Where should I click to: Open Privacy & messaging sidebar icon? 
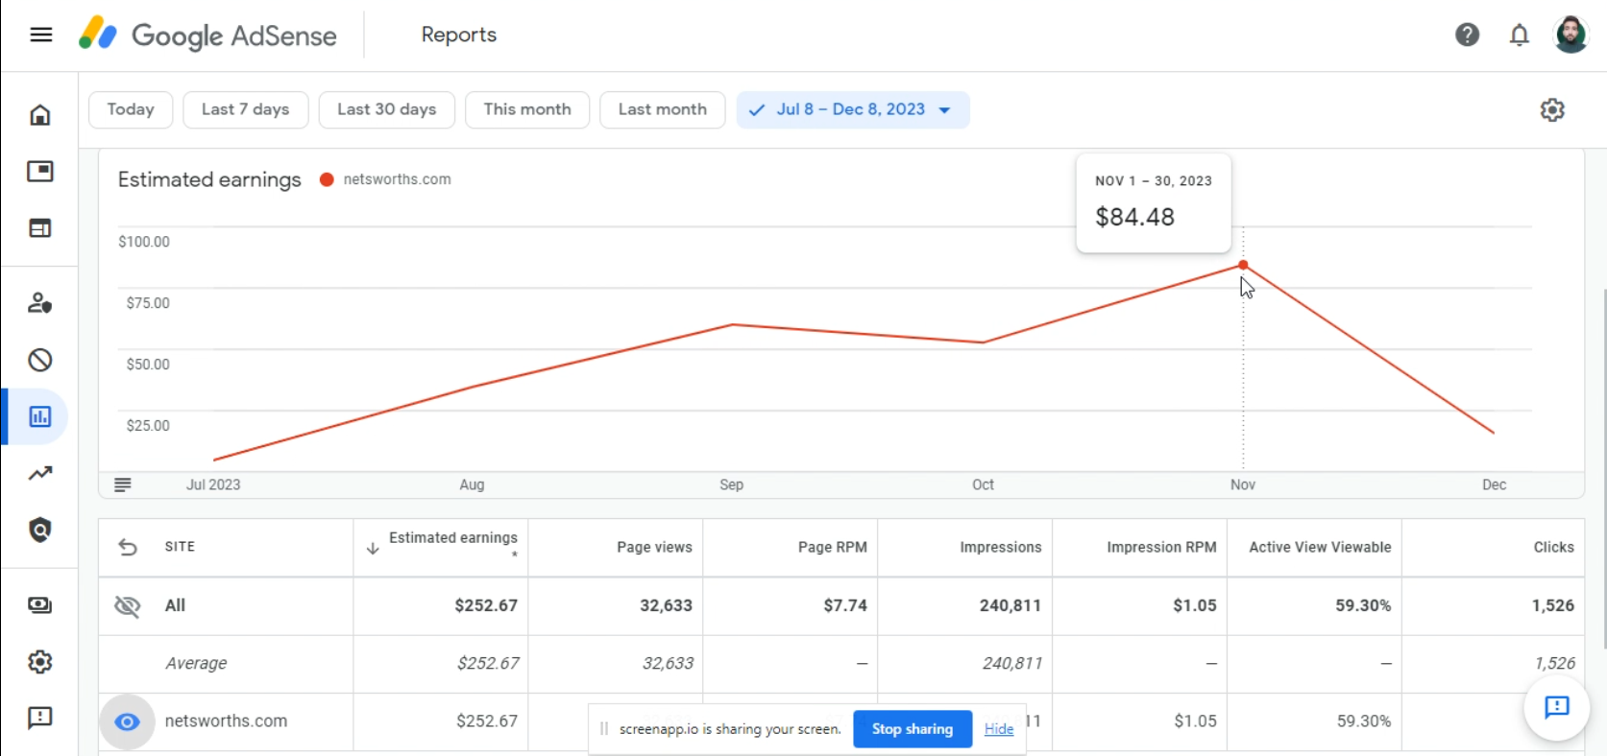coord(40,303)
